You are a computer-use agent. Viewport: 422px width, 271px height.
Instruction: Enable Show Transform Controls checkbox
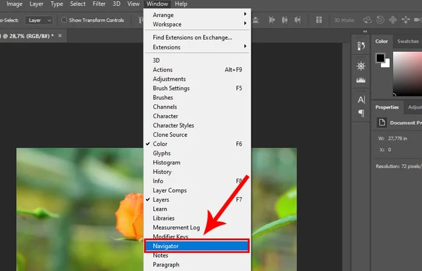tap(64, 20)
